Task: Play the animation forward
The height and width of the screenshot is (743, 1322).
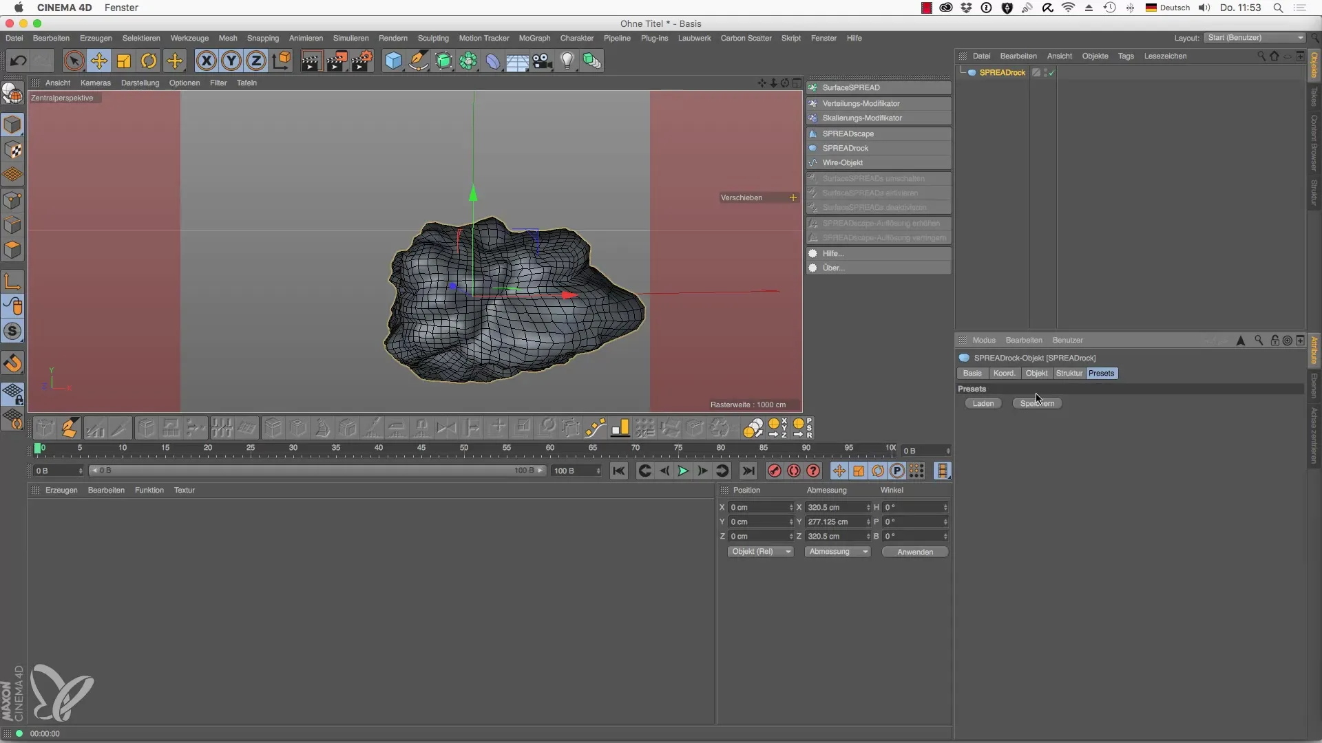Action: point(683,471)
